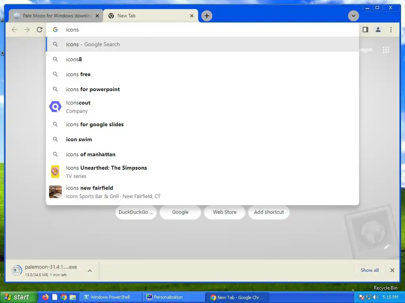Click in the address bar containing 'icons'
The height and width of the screenshot is (303, 405).
[x=202, y=30]
